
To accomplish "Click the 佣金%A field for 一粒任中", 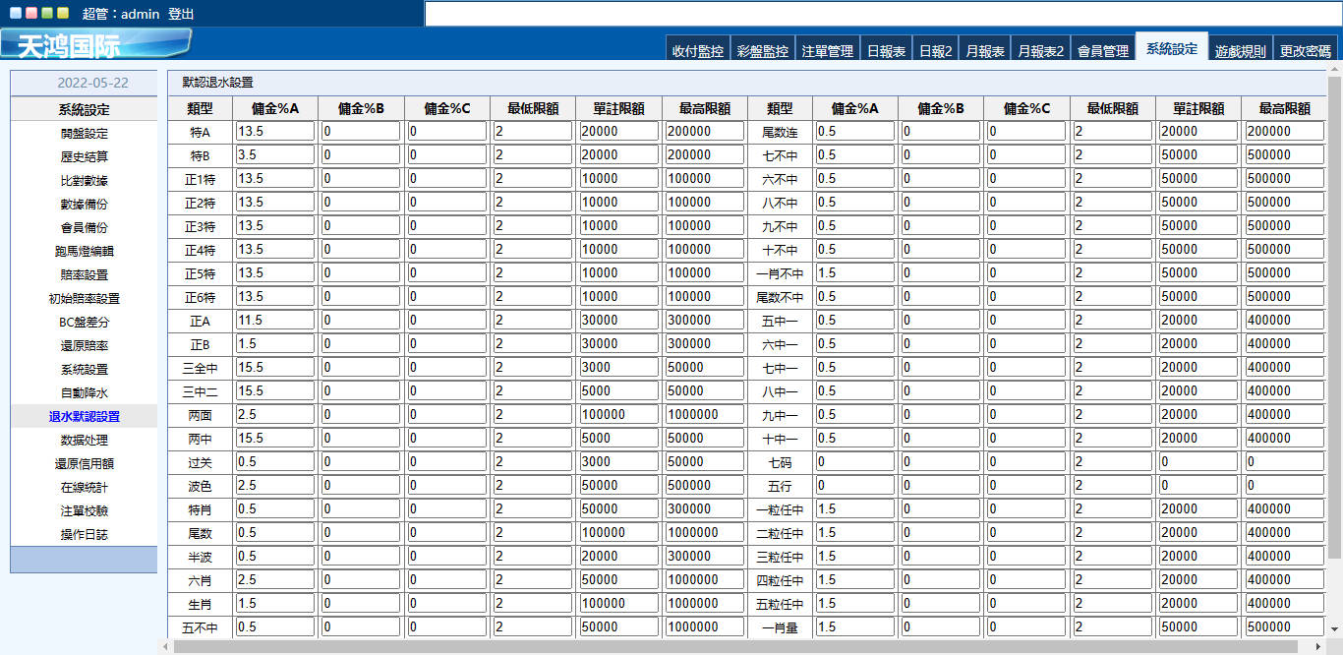I will point(854,508).
